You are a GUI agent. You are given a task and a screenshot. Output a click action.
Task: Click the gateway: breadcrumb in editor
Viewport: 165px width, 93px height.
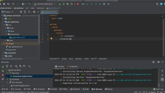78,59
